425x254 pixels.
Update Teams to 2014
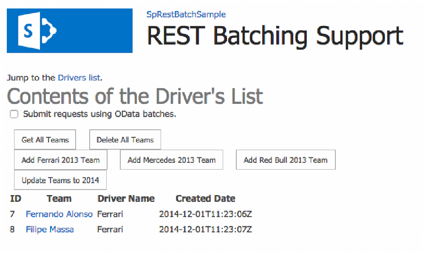point(60,180)
